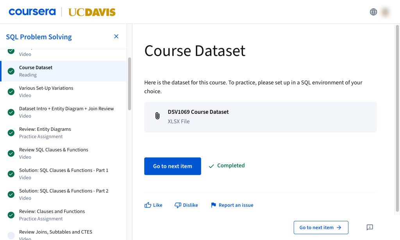
Task: Open the blurred user profile avatar
Action: coord(385,12)
